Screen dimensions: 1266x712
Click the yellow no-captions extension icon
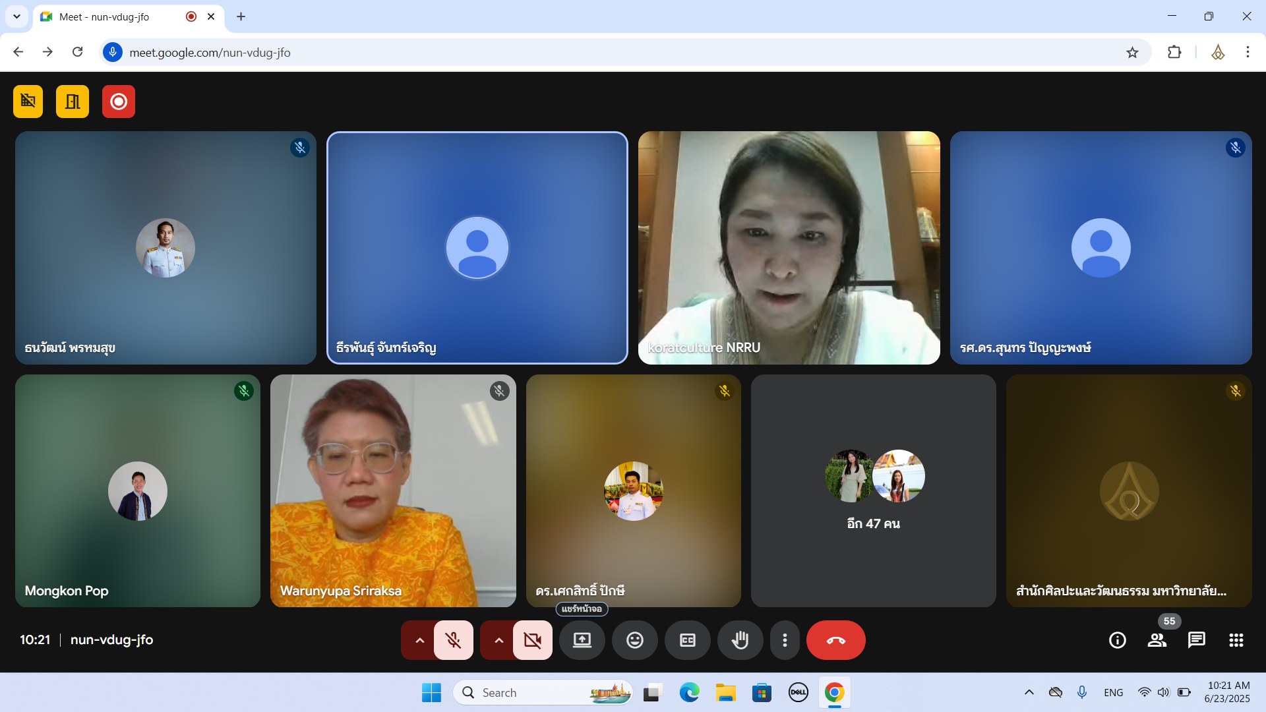pyautogui.click(x=28, y=102)
